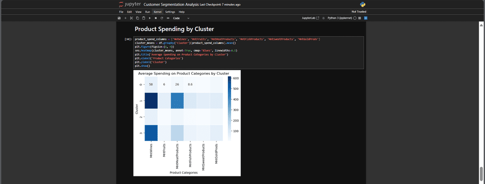
Task: Open the Kernel menu
Action: (158, 12)
